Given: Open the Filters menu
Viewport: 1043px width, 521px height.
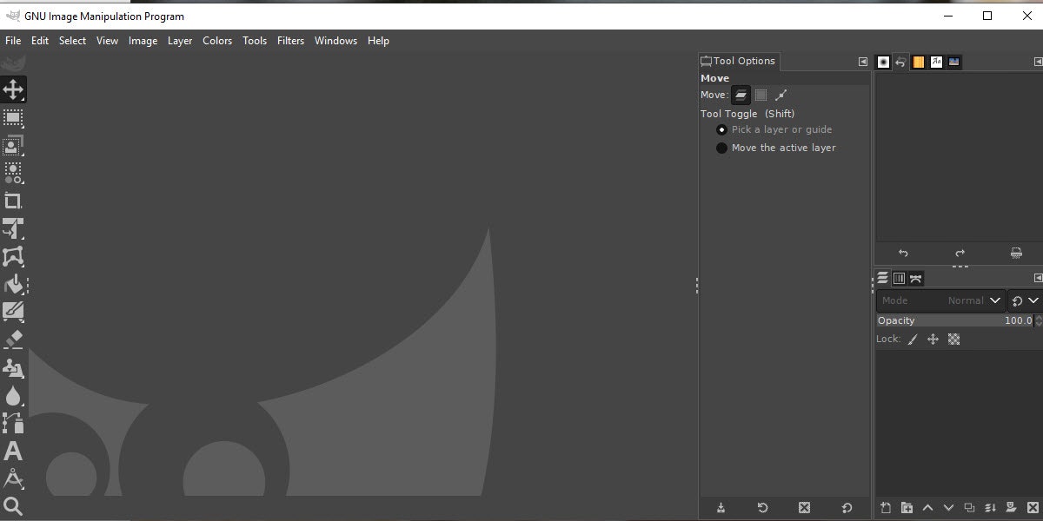Looking at the screenshot, I should tap(291, 41).
